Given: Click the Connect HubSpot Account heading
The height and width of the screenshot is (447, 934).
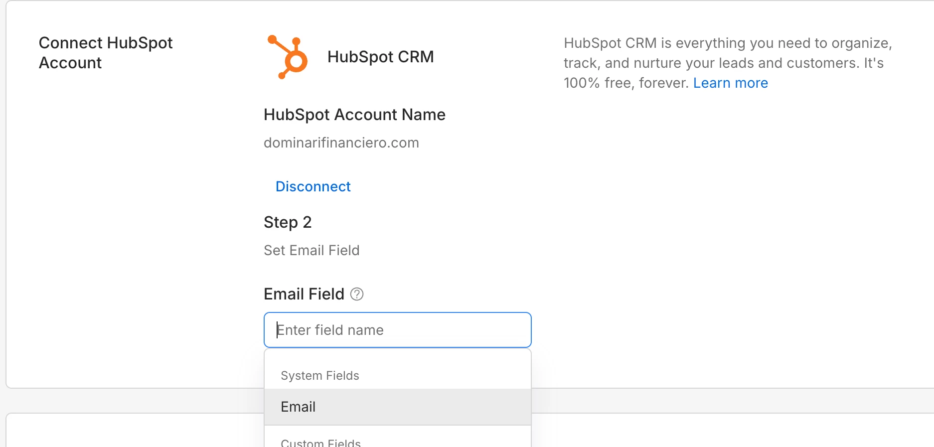Looking at the screenshot, I should pyautogui.click(x=106, y=53).
